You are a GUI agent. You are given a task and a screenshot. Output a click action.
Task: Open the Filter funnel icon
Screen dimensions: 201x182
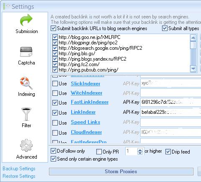[x=26, y=114]
